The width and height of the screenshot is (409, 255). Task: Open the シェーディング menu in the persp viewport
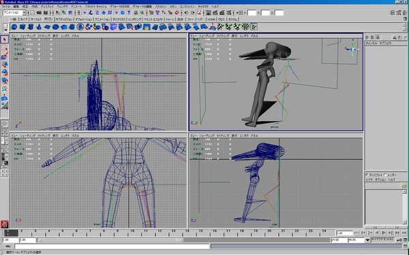(207, 36)
